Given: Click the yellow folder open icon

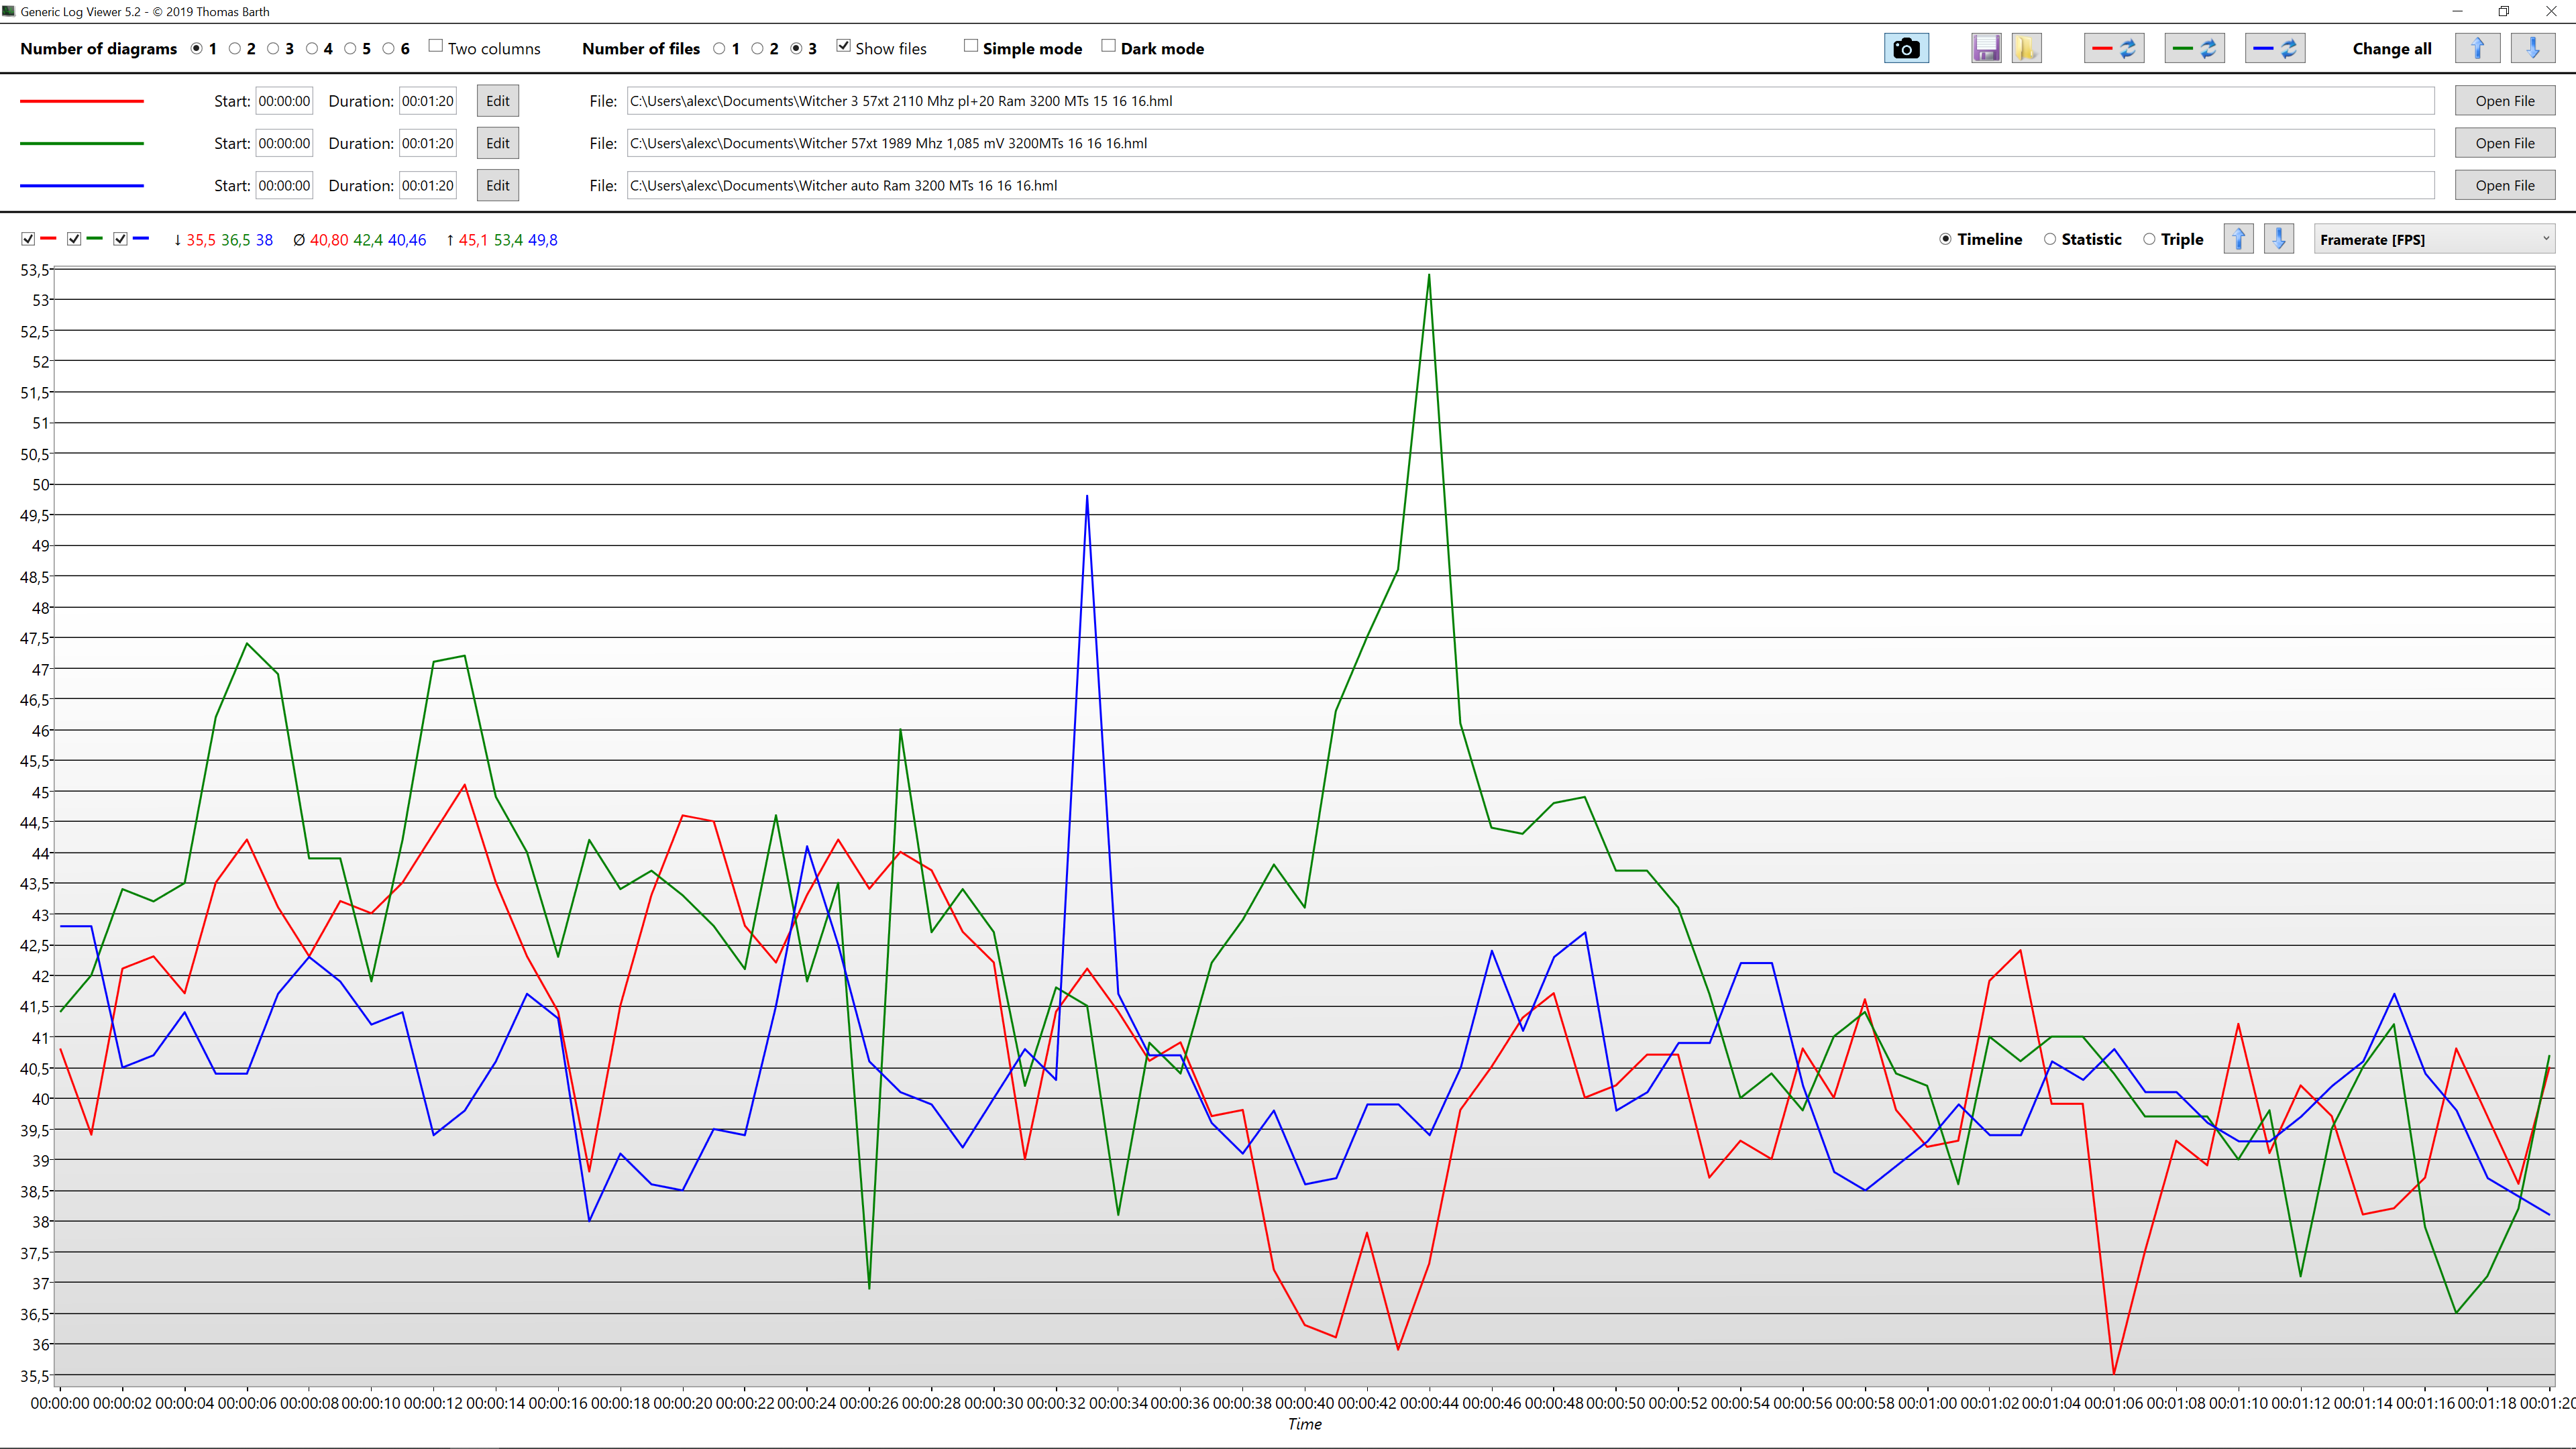Looking at the screenshot, I should [2026, 48].
